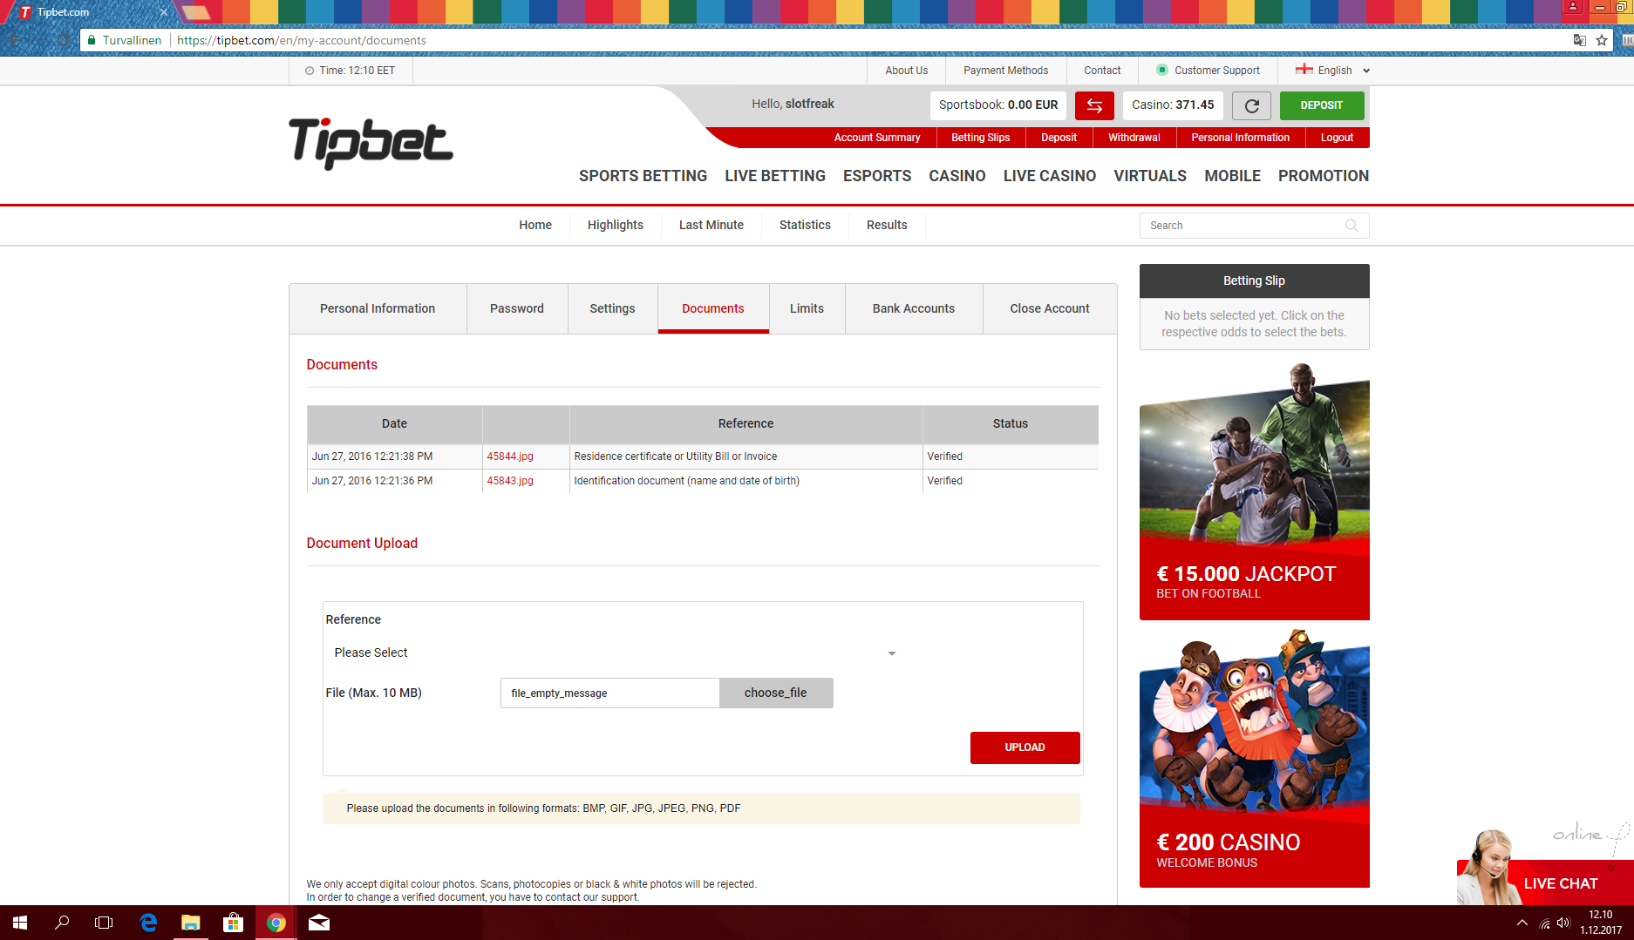Click the choose_file button
The image size is (1634, 940).
click(x=776, y=693)
